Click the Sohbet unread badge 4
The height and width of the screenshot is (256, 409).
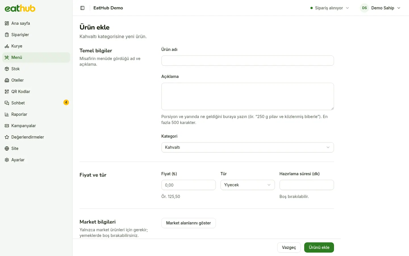pos(66,102)
